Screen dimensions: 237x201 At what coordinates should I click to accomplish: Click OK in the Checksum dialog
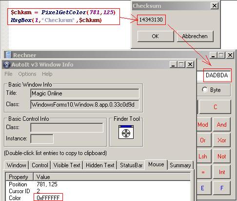(156, 36)
